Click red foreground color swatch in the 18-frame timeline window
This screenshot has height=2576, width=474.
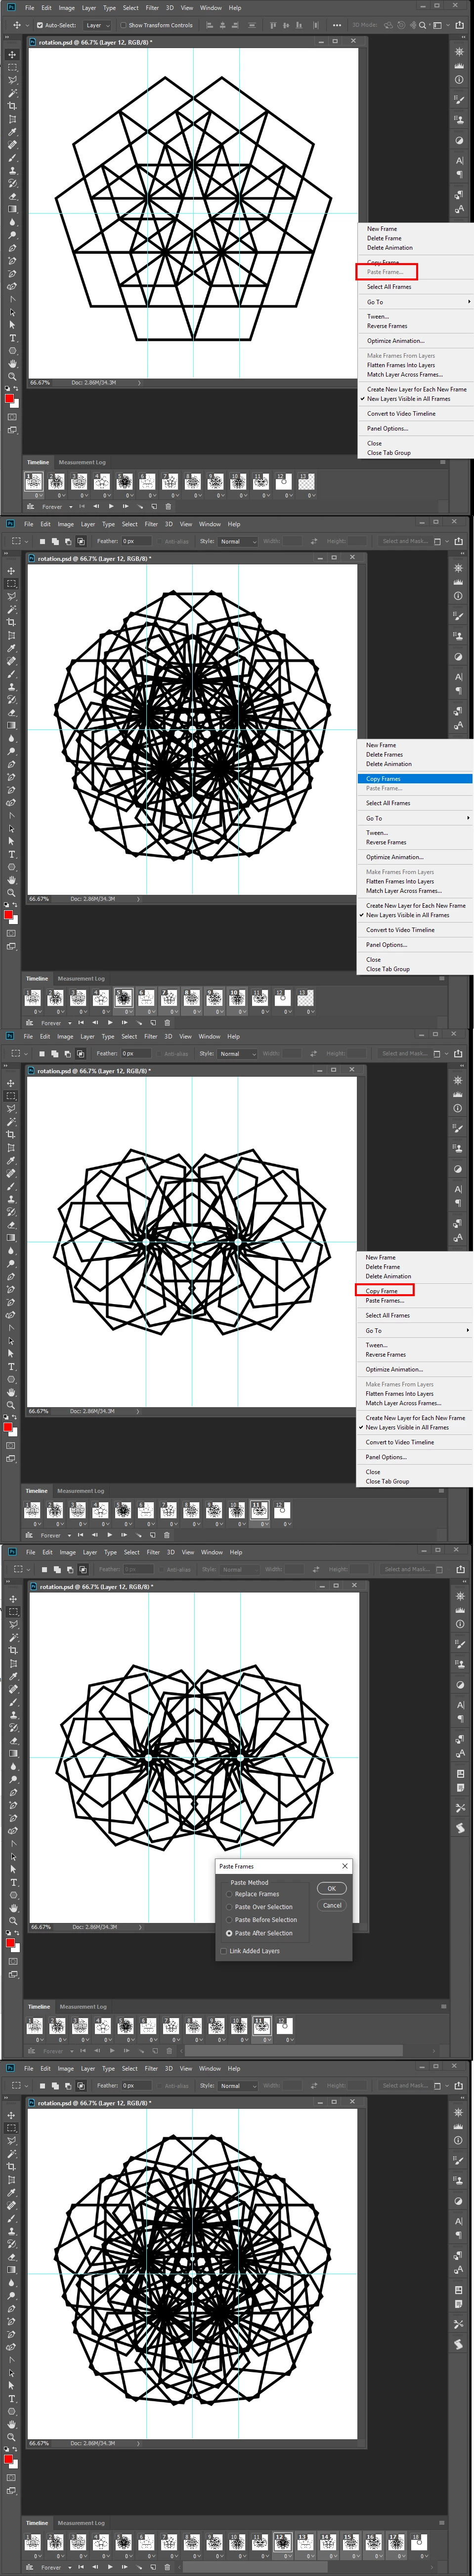point(9,2459)
